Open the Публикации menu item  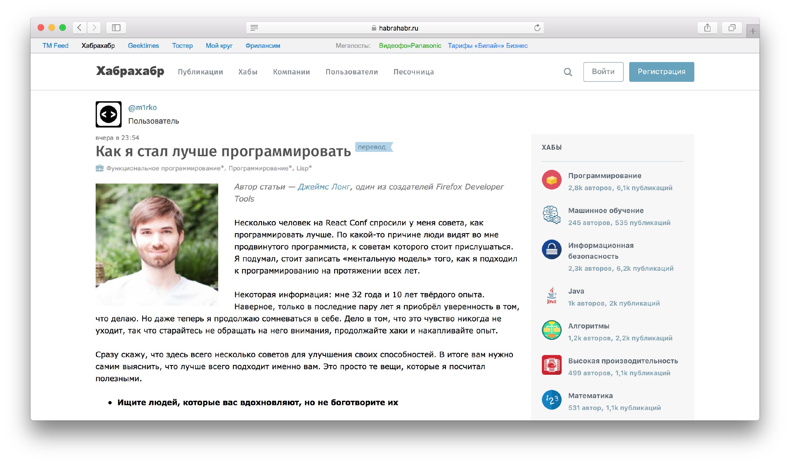[200, 72]
